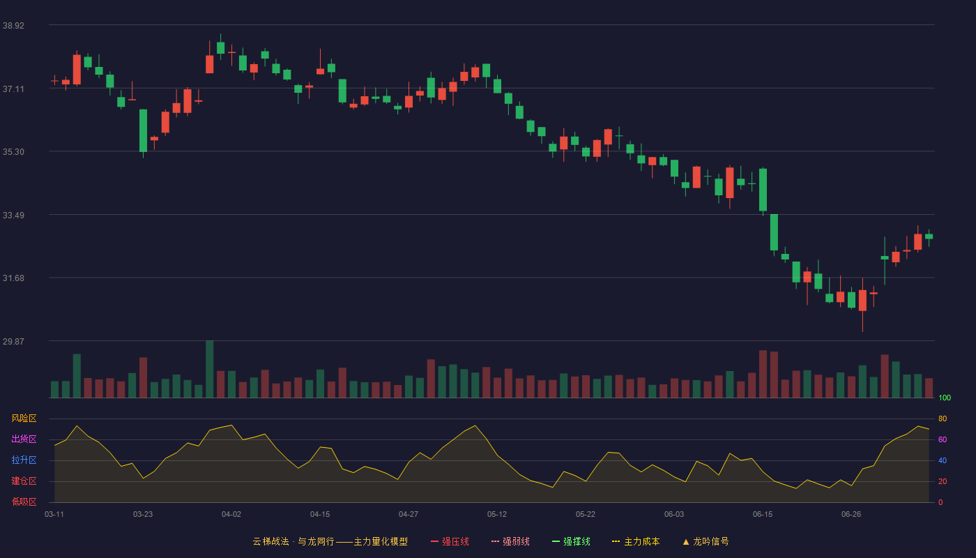Click the green 100 indicator scale label
Image resolution: width=976 pixels, height=558 pixels.
pyautogui.click(x=945, y=398)
